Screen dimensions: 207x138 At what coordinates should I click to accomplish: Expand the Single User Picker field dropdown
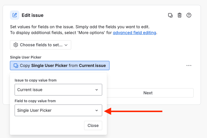coord(58,110)
